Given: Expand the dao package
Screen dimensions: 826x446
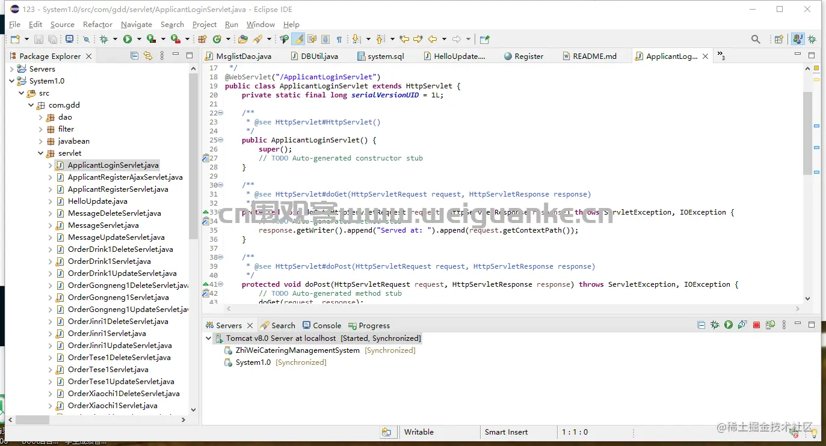Looking at the screenshot, I should (x=41, y=117).
